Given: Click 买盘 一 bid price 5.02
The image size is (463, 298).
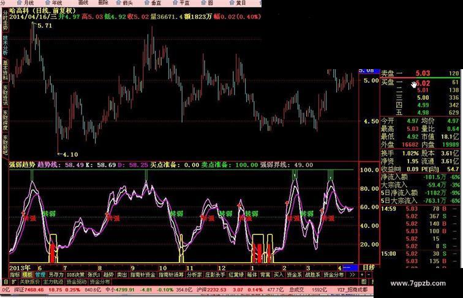Looking at the screenshot, I should (x=423, y=83).
